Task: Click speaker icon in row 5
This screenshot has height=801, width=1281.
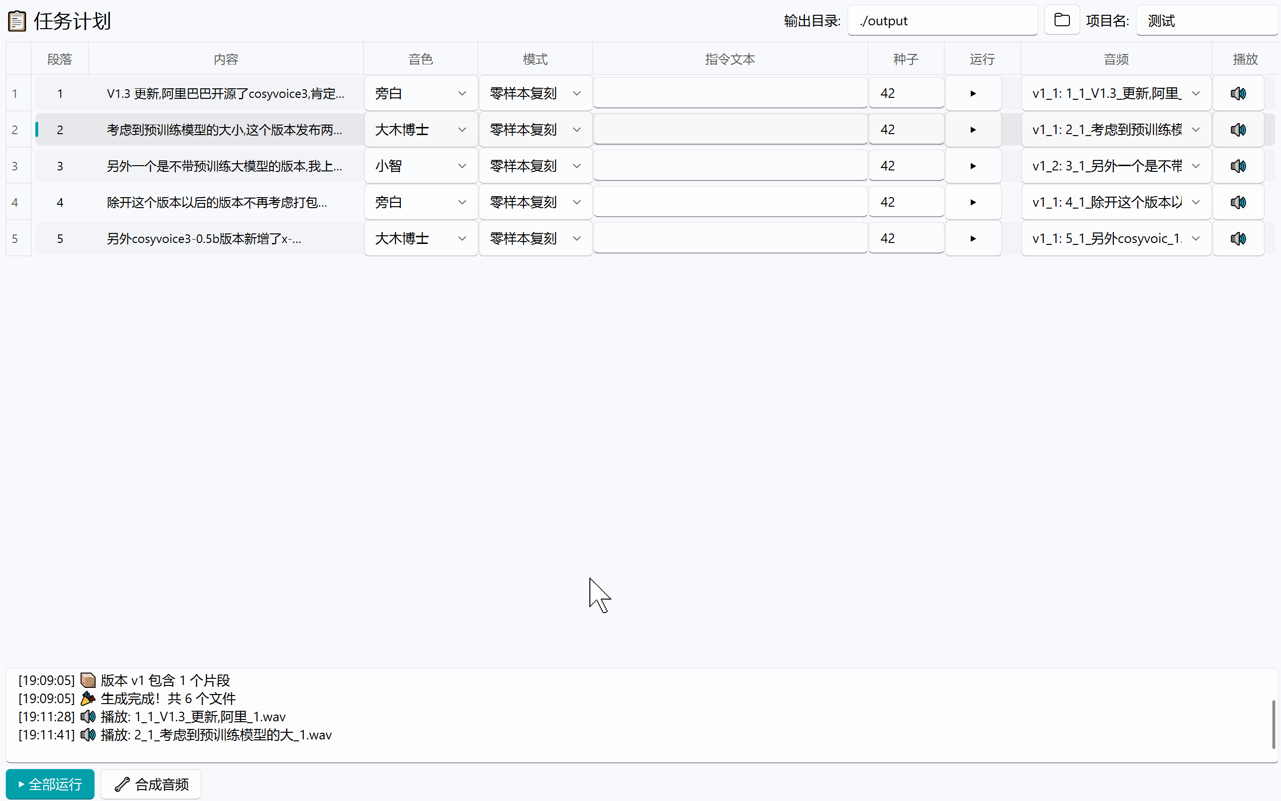Action: [1238, 239]
